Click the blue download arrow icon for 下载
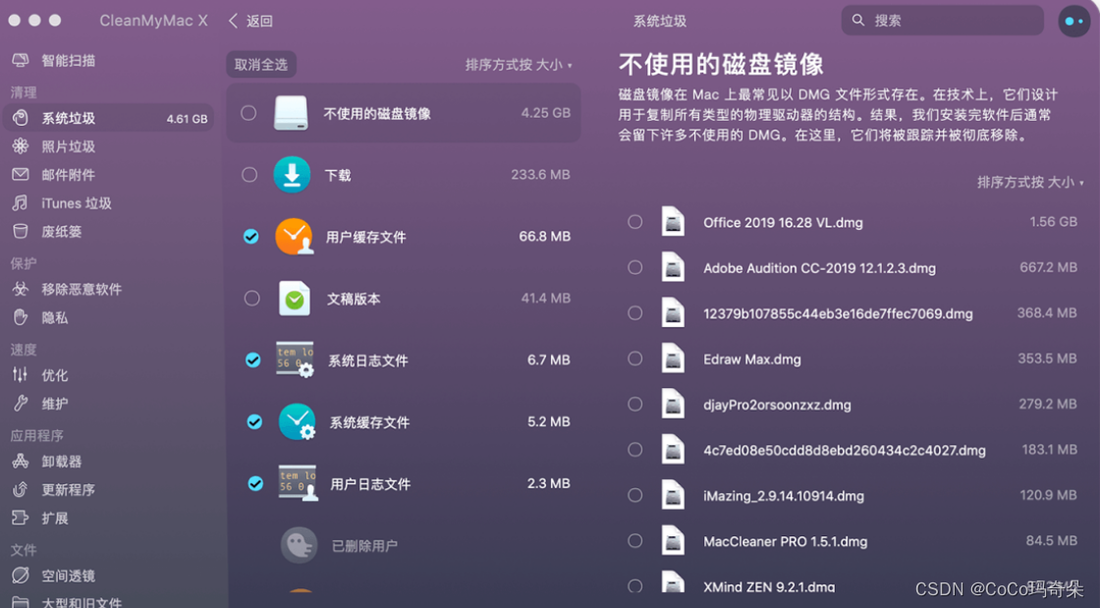 292,175
